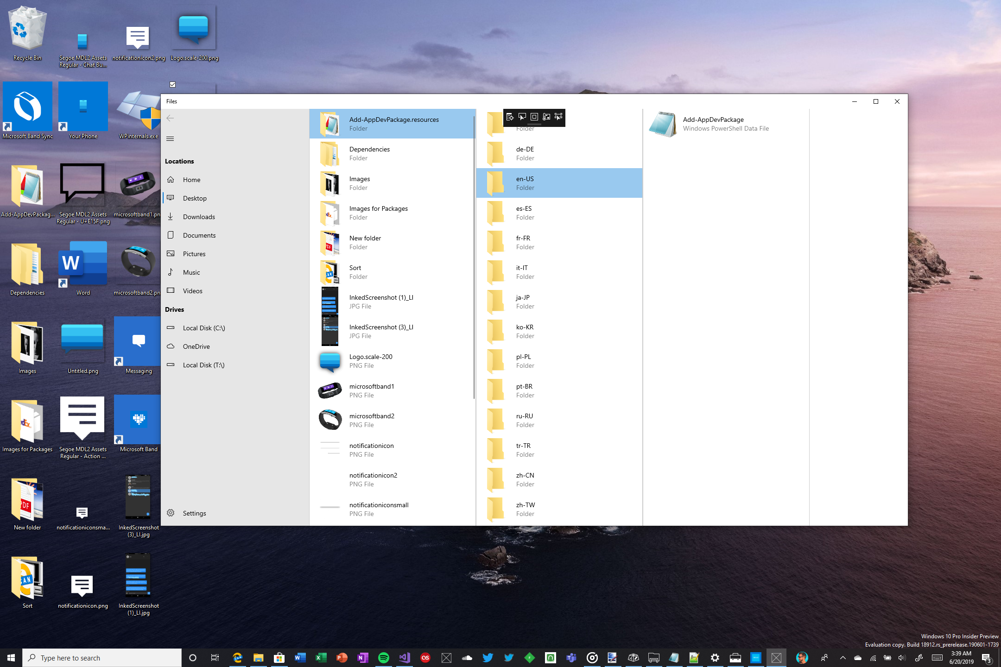Screen dimensions: 1001x667
Task: Open Documents from the Locations list
Action: coord(235,235)
